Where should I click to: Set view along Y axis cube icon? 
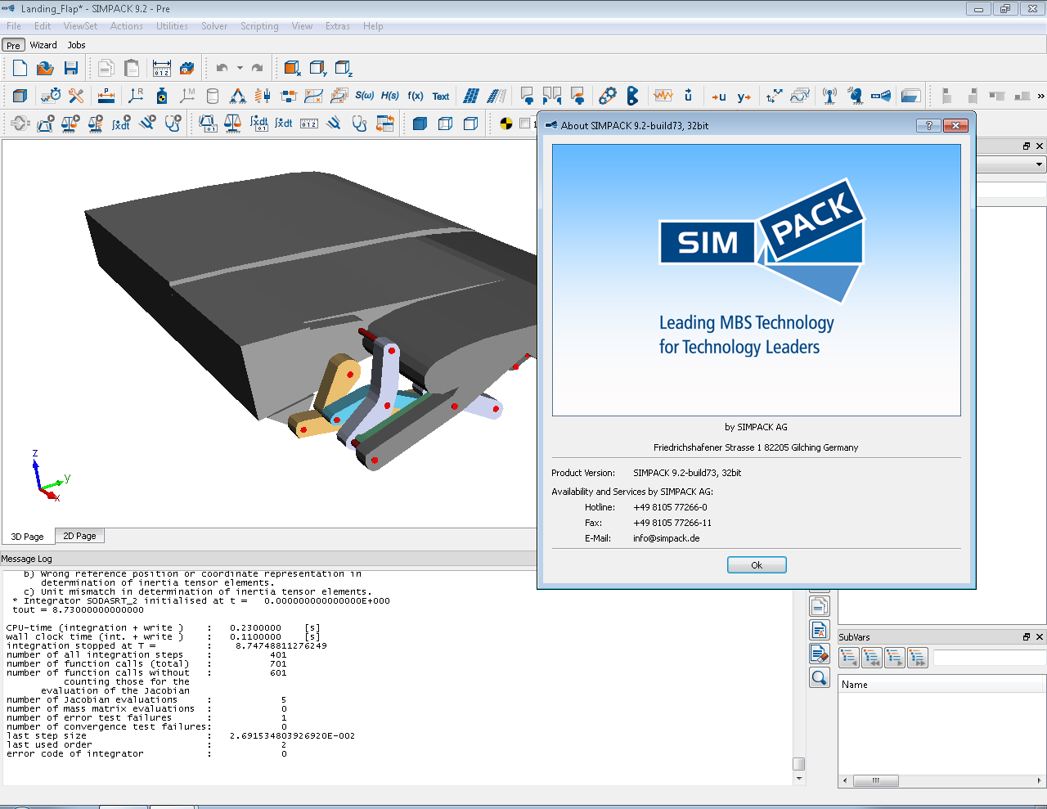[x=318, y=68]
